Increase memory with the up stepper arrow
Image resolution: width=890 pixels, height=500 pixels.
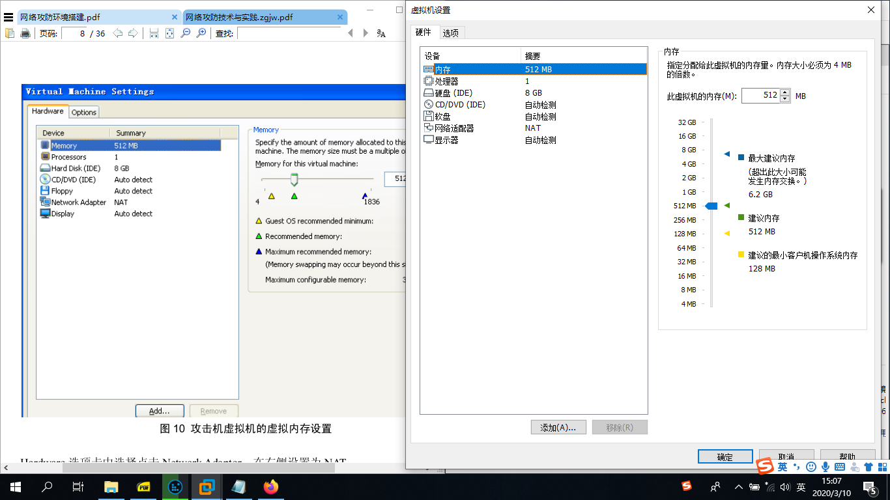tap(785, 92)
